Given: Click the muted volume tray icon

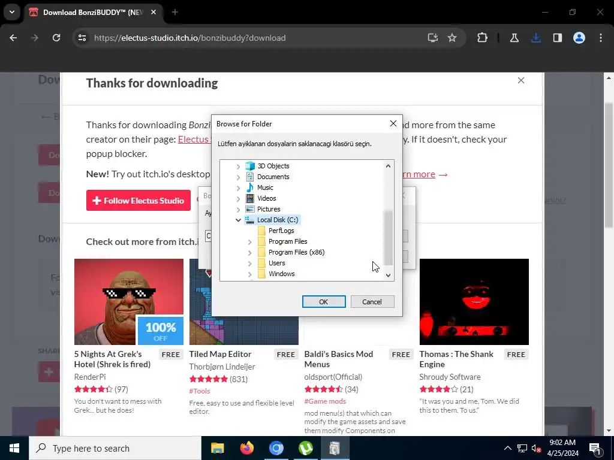Looking at the screenshot, I should tap(537, 448).
